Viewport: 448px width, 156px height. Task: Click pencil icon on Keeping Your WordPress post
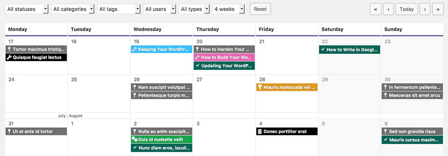(x=135, y=49)
